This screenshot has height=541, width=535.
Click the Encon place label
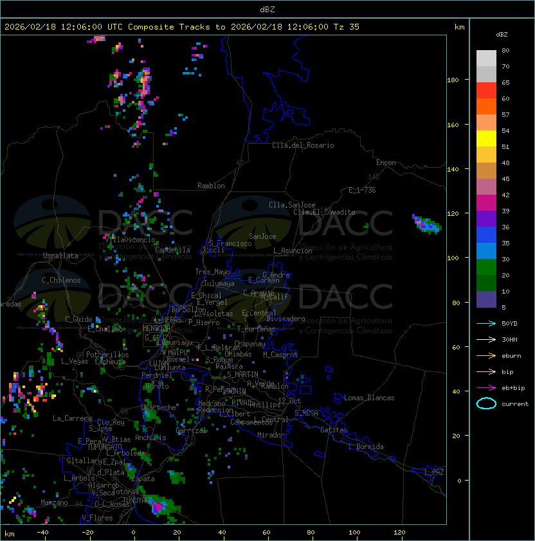(386, 163)
